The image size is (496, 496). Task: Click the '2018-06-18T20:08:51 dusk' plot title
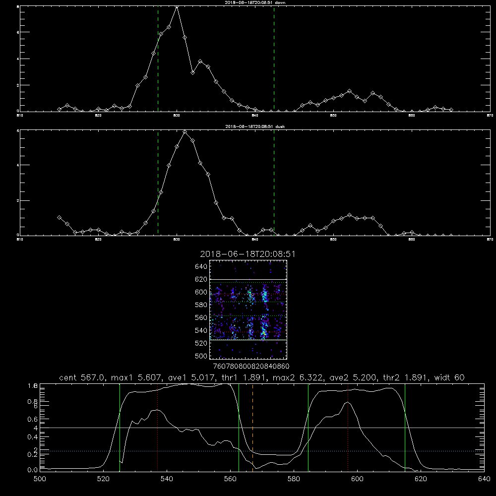click(255, 126)
